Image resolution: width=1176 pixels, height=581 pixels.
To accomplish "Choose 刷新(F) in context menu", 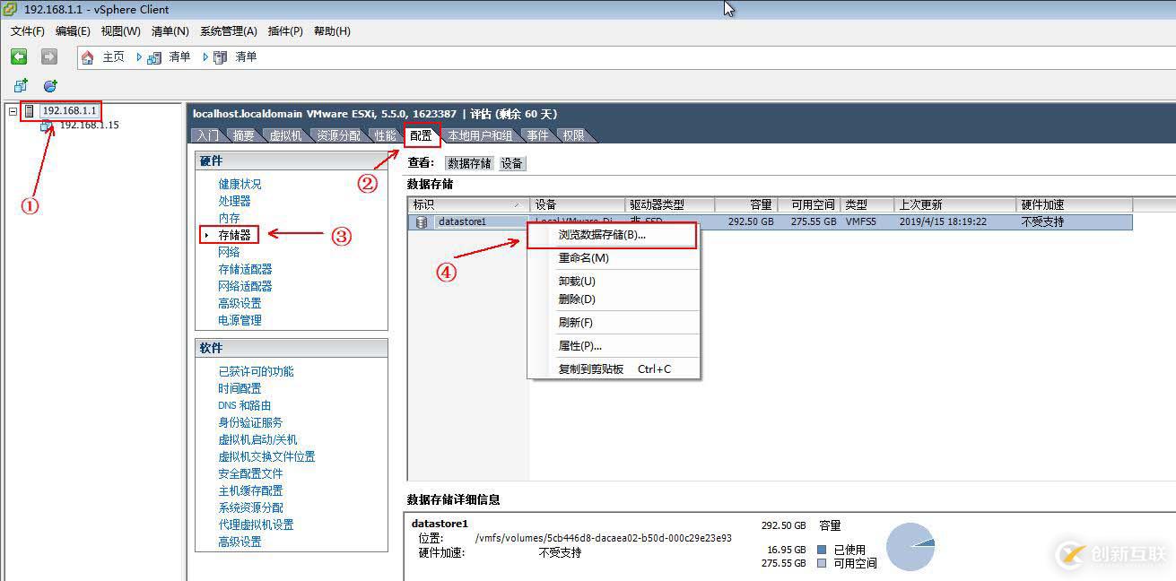I will [612, 323].
